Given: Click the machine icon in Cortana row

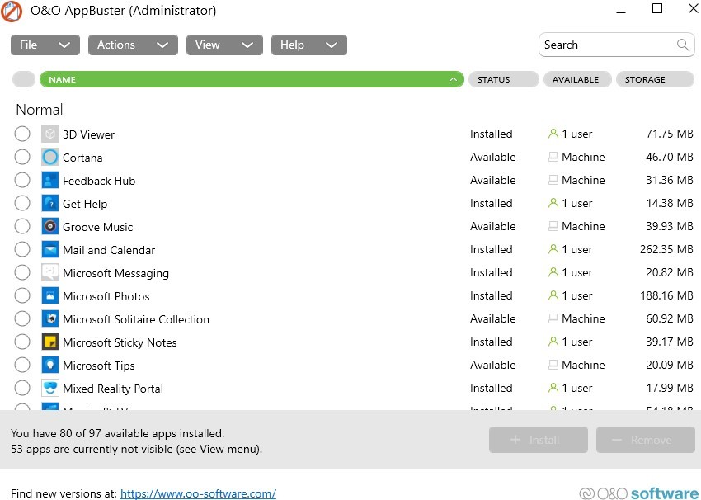Looking at the screenshot, I should coord(553,157).
